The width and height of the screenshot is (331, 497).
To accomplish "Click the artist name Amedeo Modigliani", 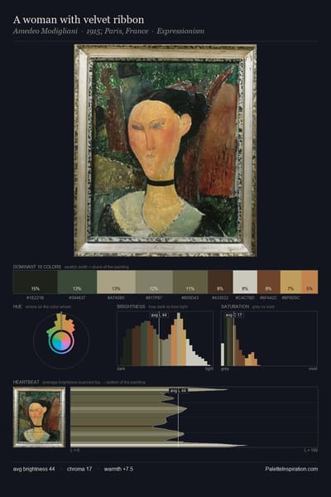I will pos(46,31).
